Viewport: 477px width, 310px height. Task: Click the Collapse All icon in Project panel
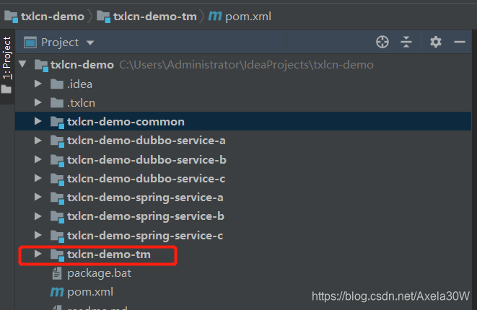pyautogui.click(x=406, y=43)
